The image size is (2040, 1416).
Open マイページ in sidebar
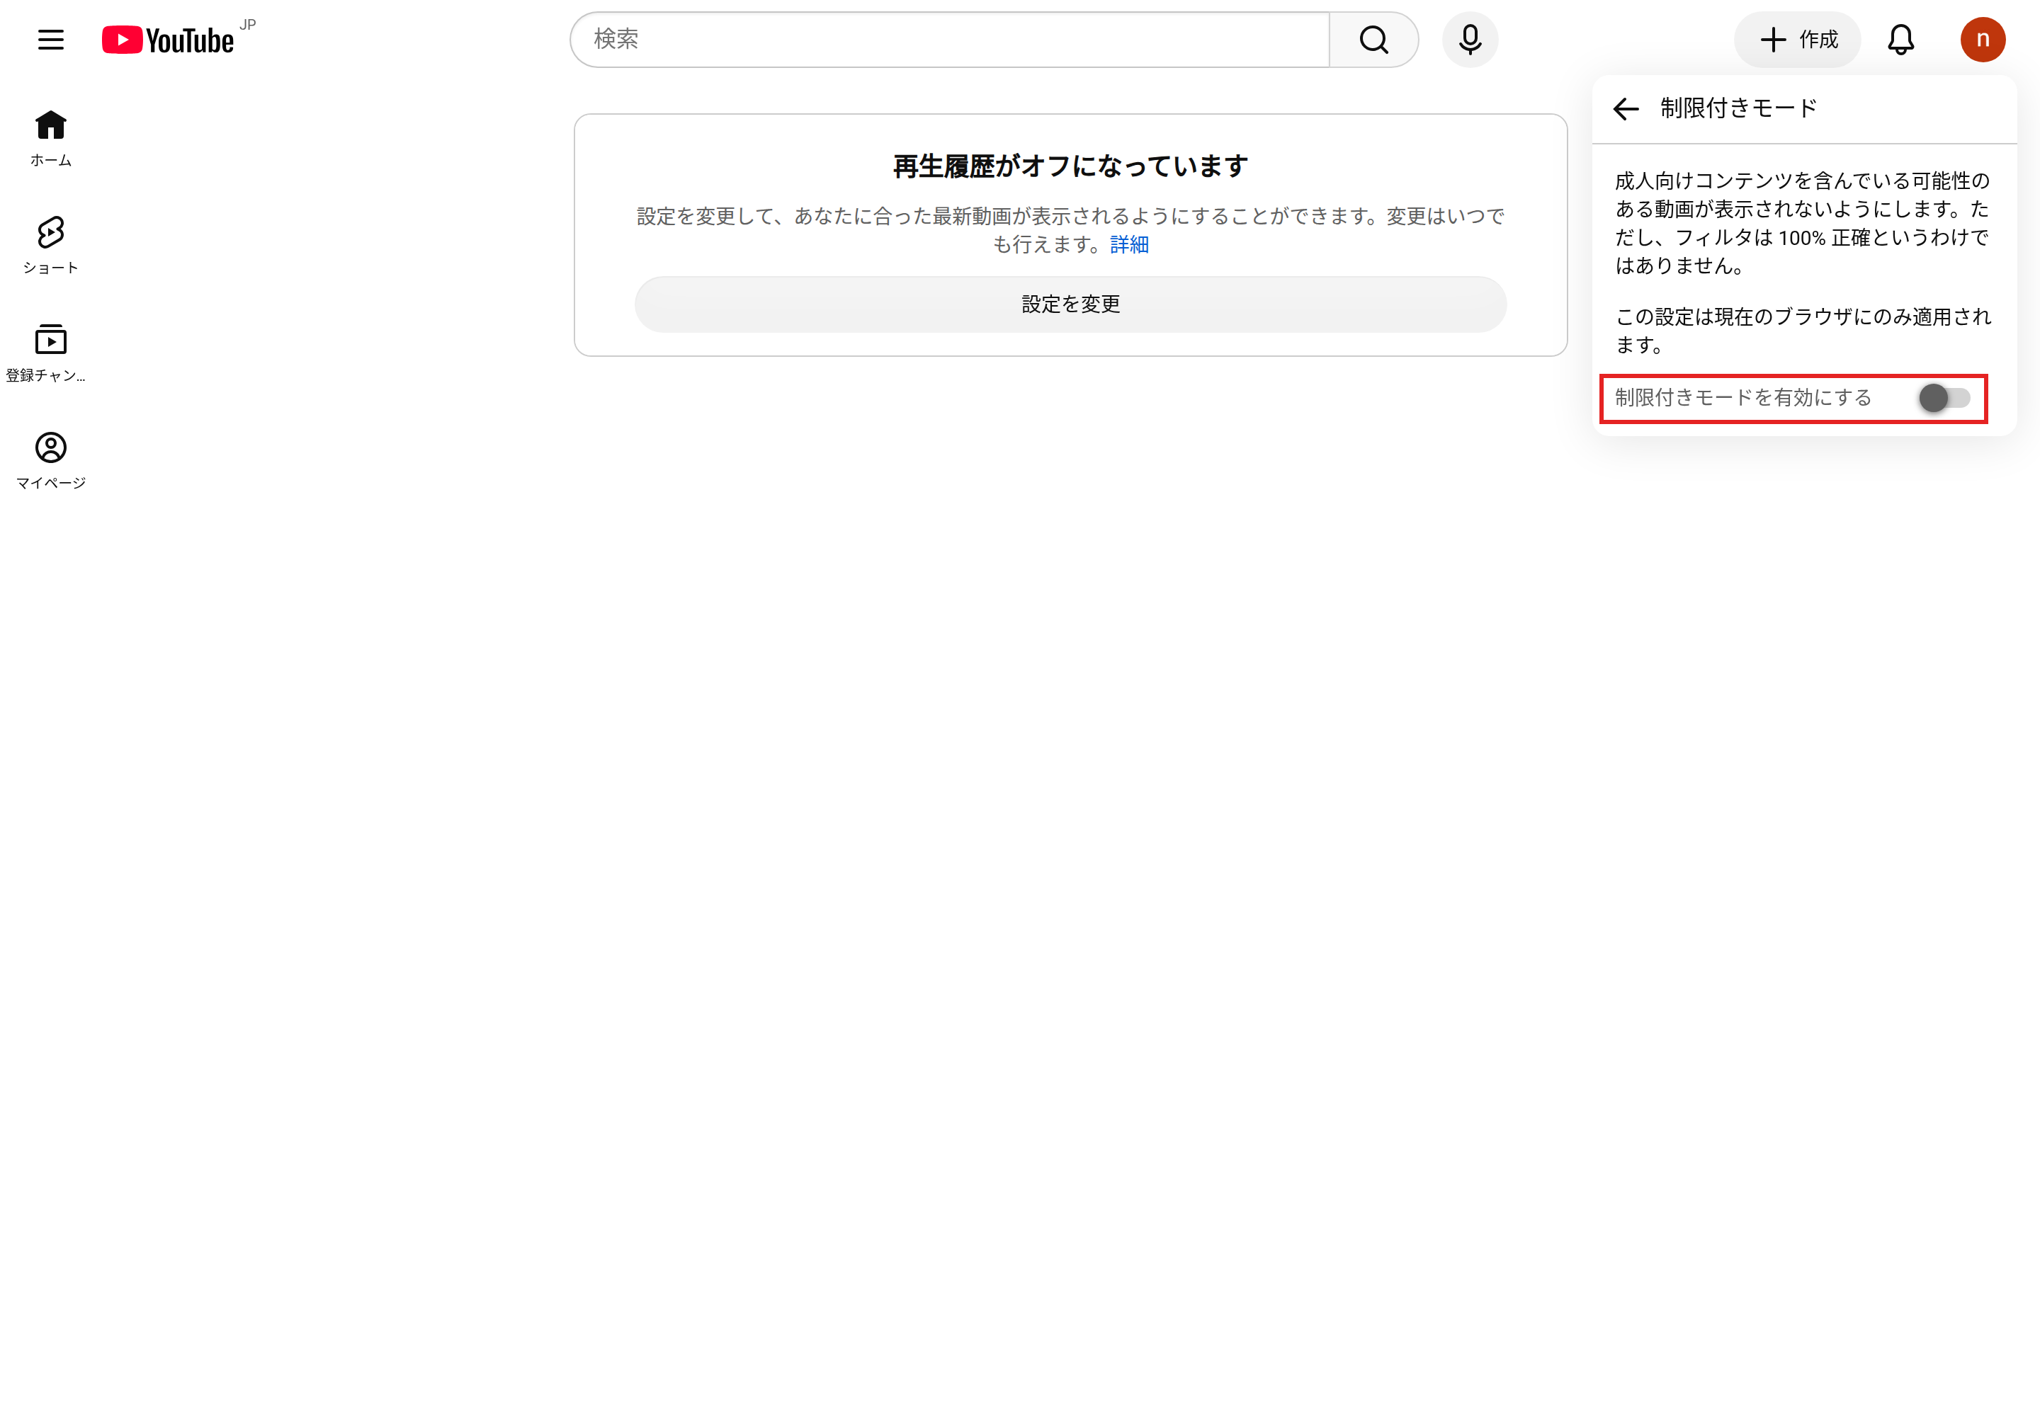(x=50, y=460)
